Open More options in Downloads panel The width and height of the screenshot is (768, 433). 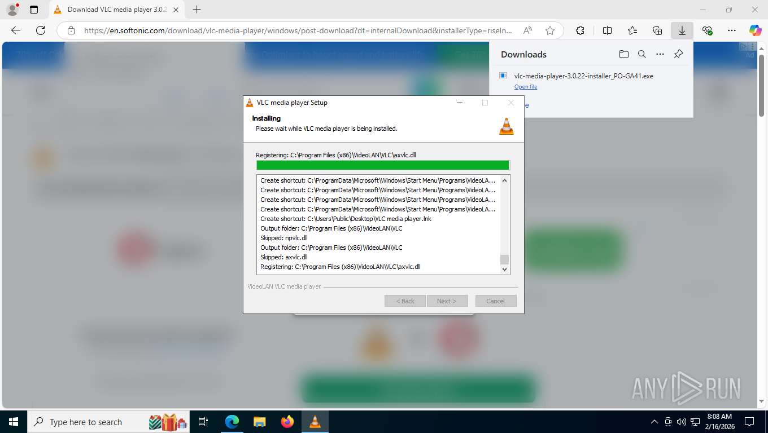point(660,54)
